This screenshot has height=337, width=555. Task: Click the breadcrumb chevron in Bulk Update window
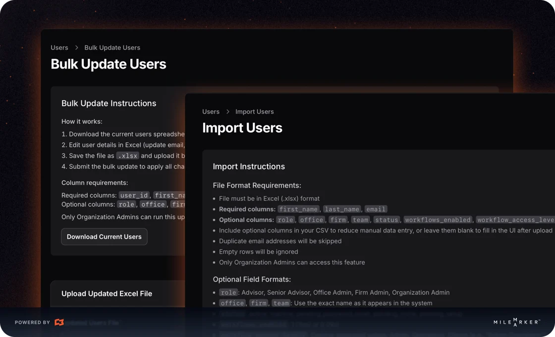(x=76, y=48)
